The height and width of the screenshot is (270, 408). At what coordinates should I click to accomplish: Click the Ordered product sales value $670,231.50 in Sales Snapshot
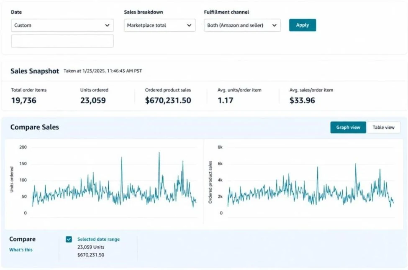tap(168, 100)
